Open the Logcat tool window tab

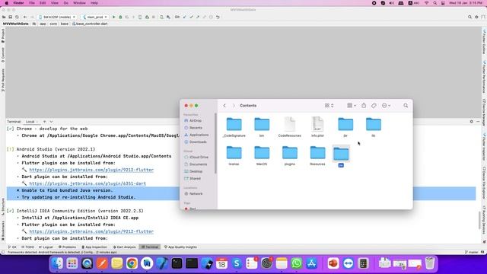46,247
